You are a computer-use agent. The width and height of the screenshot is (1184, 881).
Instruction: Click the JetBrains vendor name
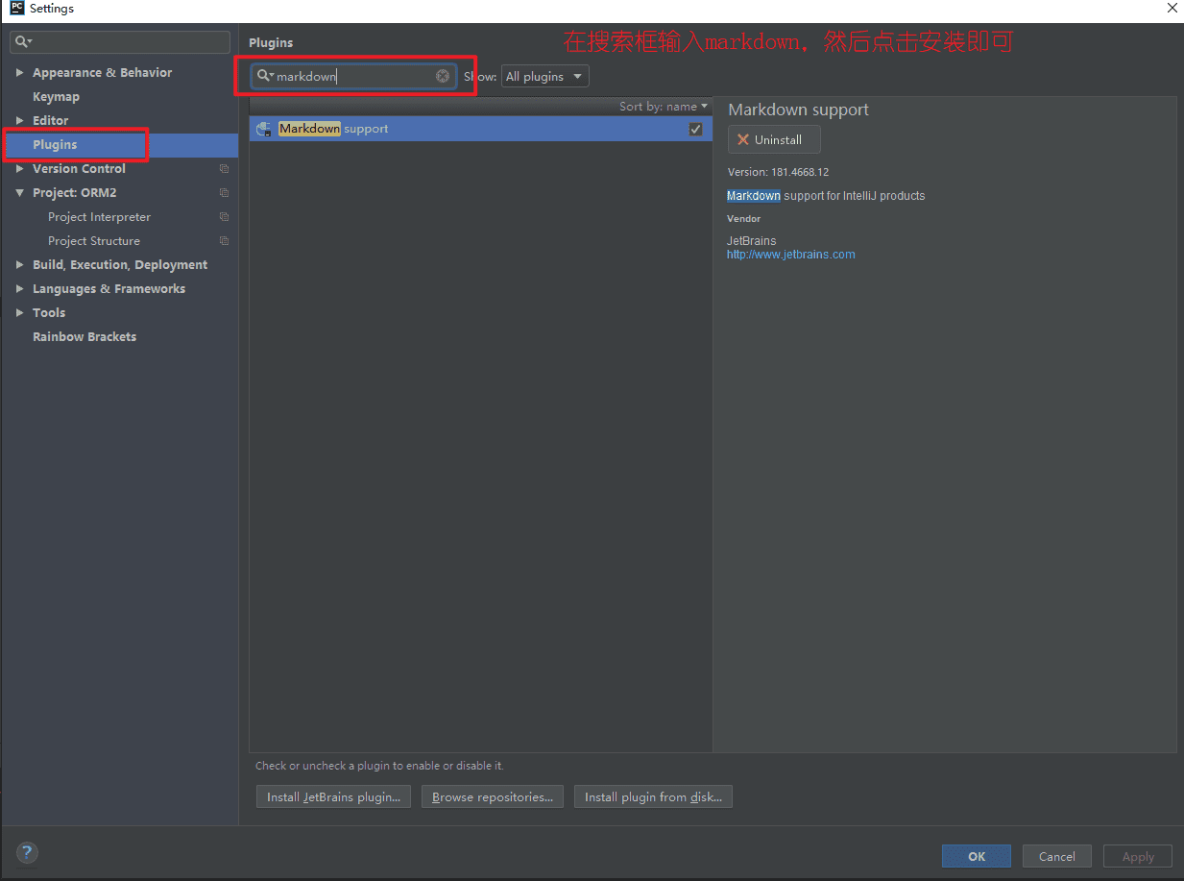[752, 241]
